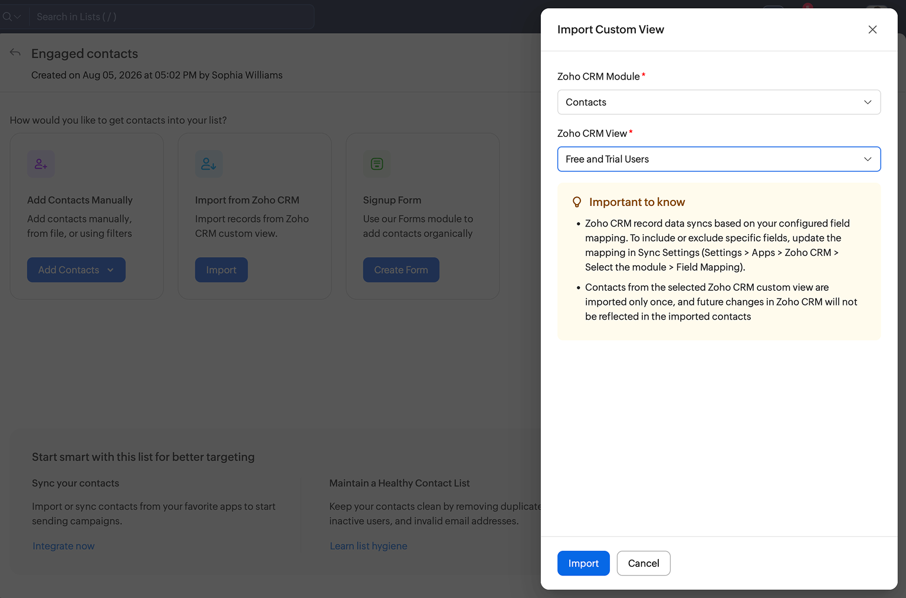
Task: Click the Engaged contacts list title
Action: (84, 54)
